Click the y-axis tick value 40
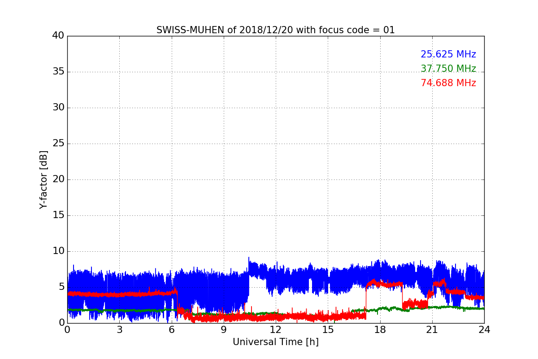Image resolution: width=538 pixels, height=359 pixels. (x=58, y=35)
